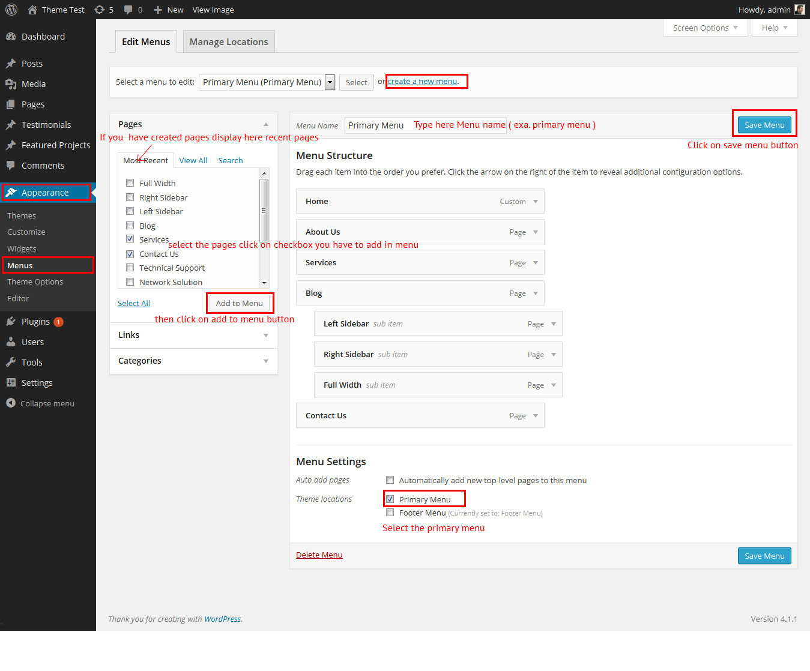Viewport: 810px width, 671px height.
Task: Switch to the Manage Locations tab
Action: click(229, 42)
